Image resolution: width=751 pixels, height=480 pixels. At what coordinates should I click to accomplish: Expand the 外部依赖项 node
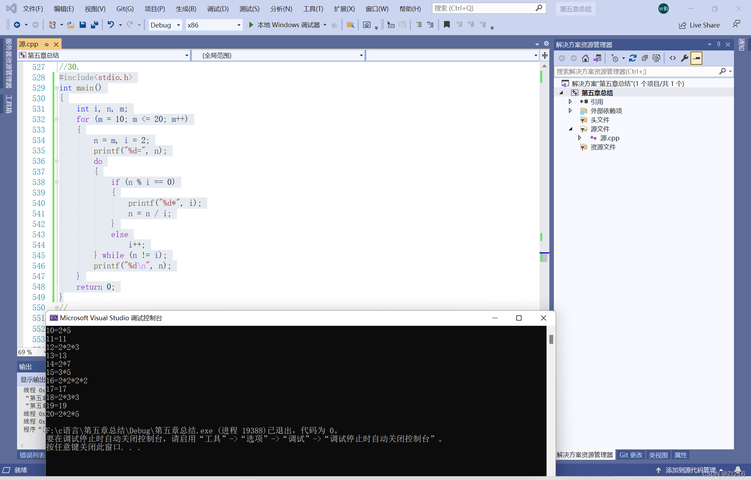570,111
